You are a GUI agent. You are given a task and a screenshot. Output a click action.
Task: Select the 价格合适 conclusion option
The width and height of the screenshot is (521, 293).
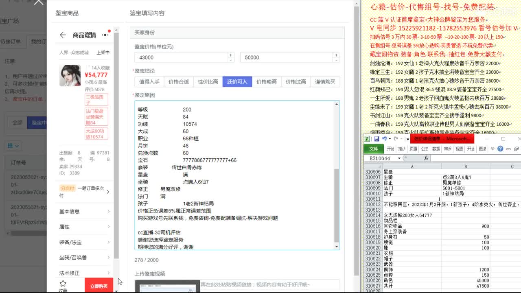tap(178, 81)
